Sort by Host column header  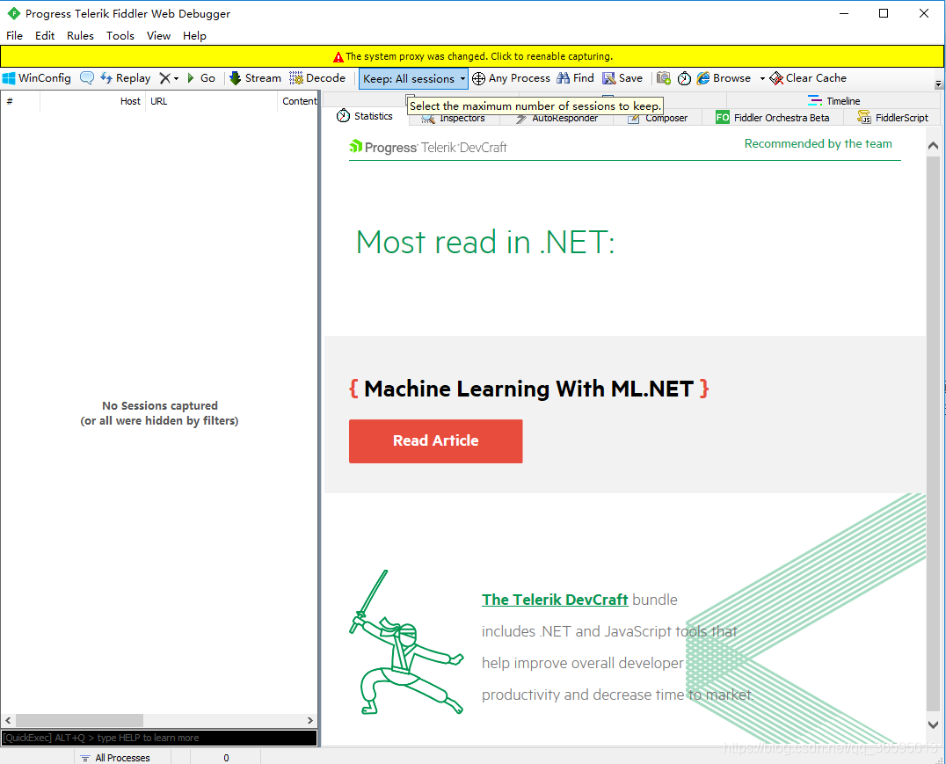pos(93,101)
